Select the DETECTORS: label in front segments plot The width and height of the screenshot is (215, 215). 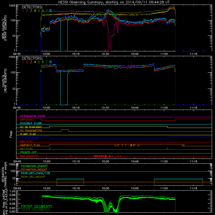pyautogui.click(x=32, y=7)
